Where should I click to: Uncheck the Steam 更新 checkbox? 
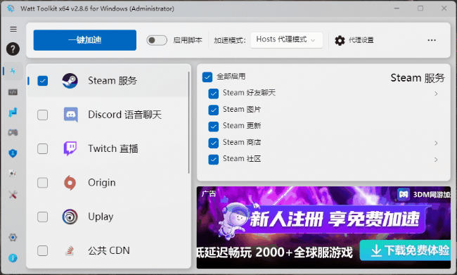(214, 127)
